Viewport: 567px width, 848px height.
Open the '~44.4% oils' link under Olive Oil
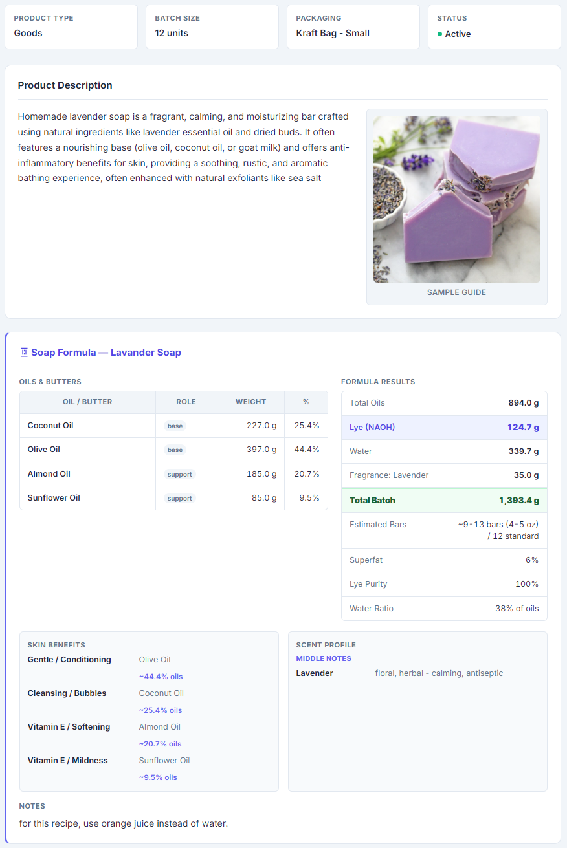pyautogui.click(x=161, y=676)
